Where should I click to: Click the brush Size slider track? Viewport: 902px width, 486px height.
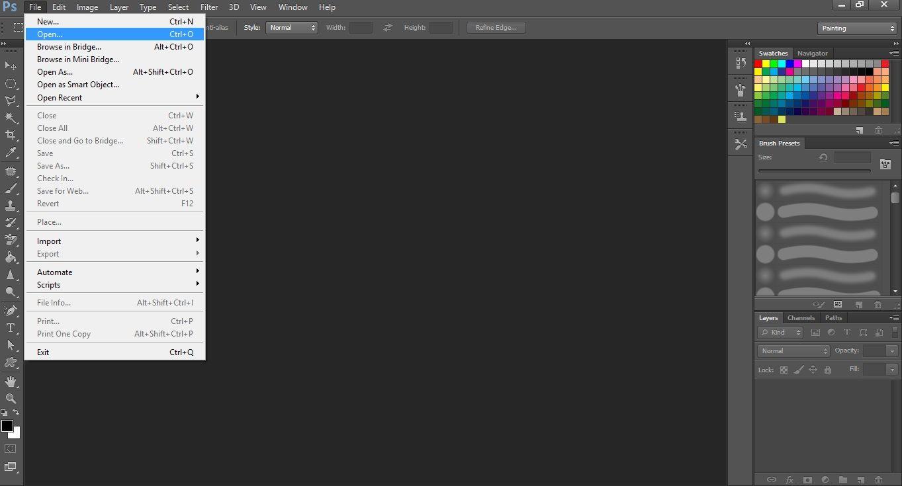click(815, 171)
